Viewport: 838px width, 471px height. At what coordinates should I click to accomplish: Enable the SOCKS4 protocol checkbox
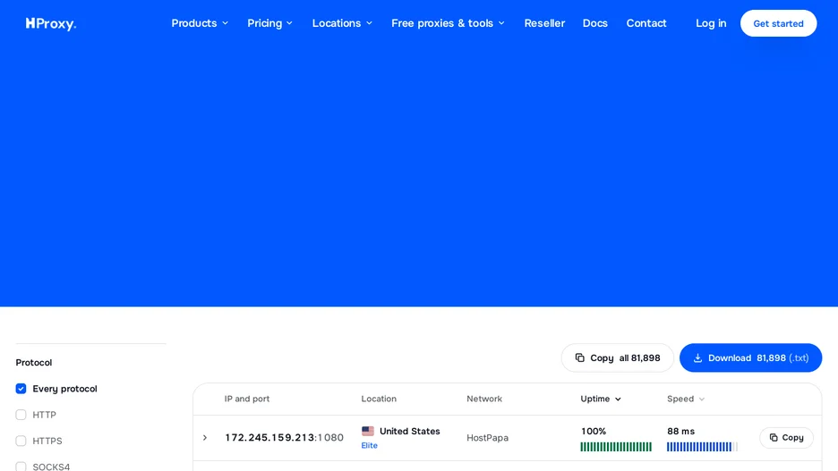click(x=21, y=467)
